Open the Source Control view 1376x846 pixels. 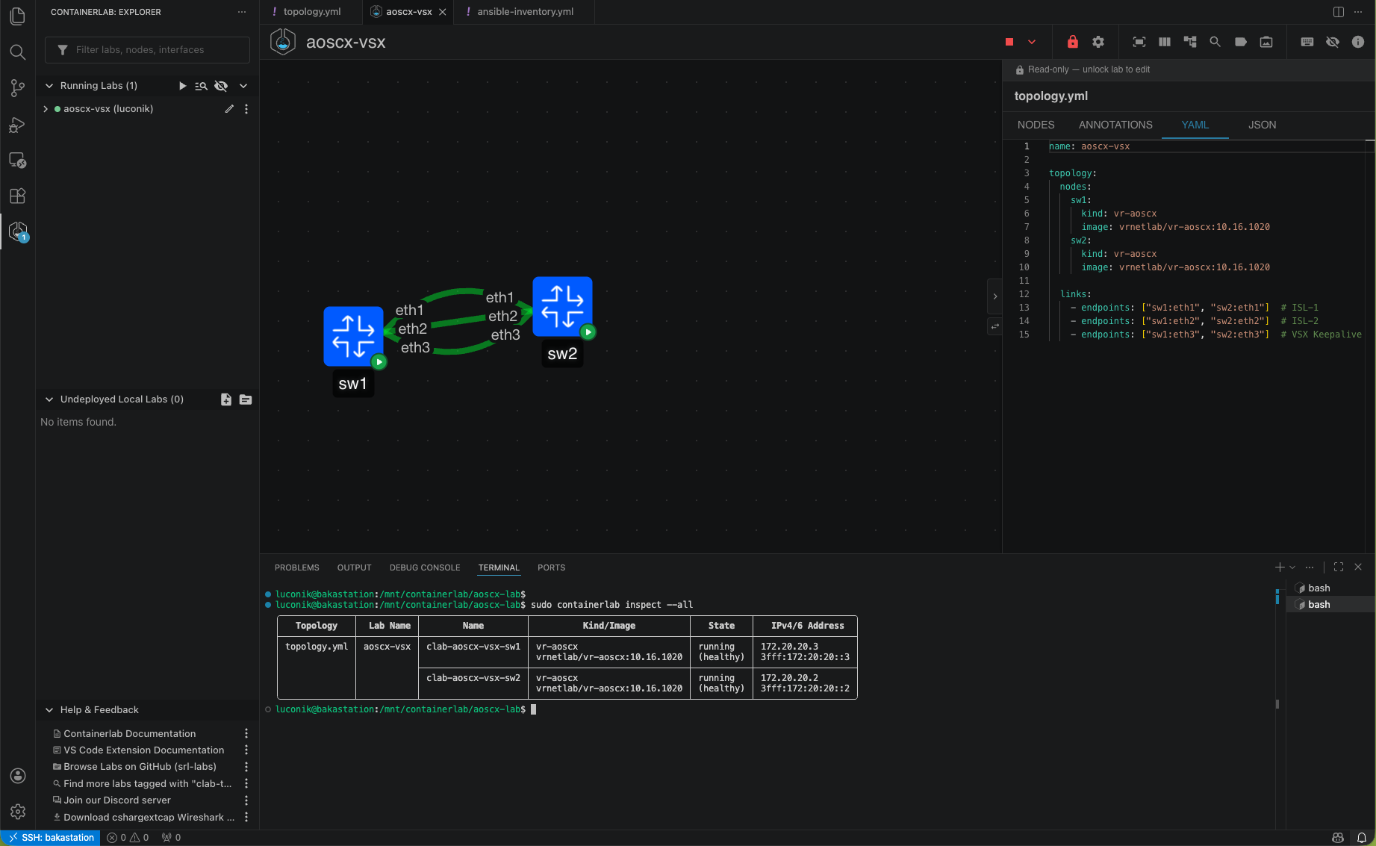[17, 88]
